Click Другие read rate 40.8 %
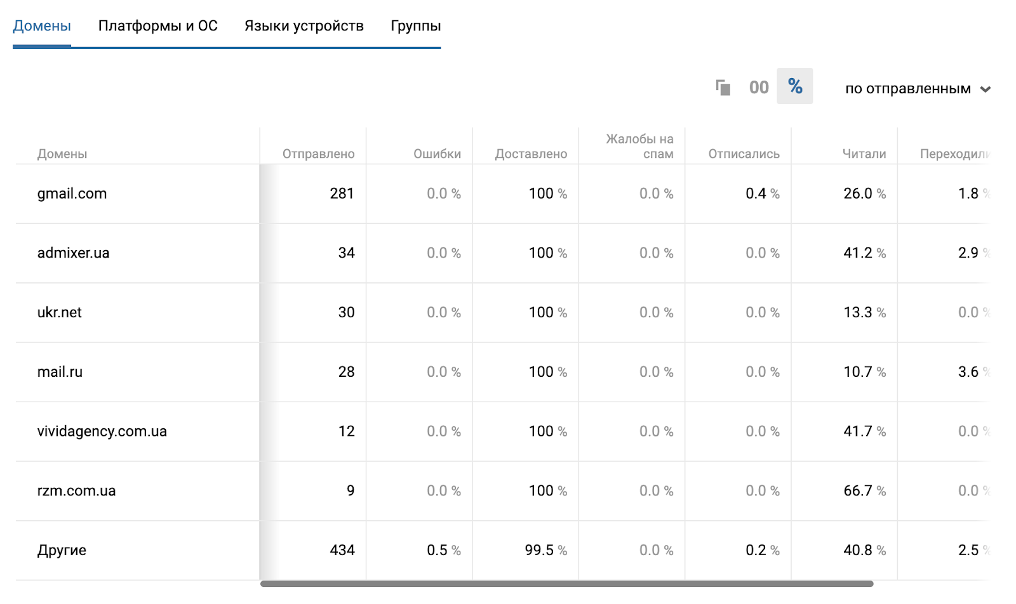 point(865,551)
